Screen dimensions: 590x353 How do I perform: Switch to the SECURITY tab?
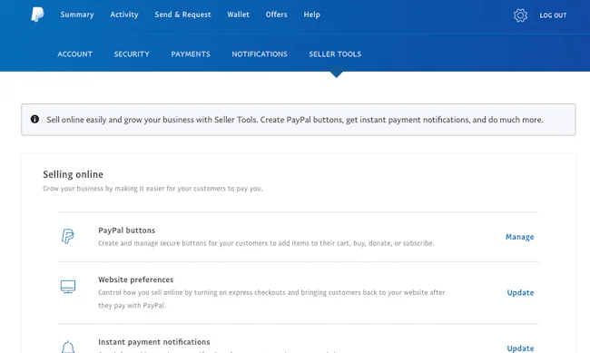(x=132, y=54)
